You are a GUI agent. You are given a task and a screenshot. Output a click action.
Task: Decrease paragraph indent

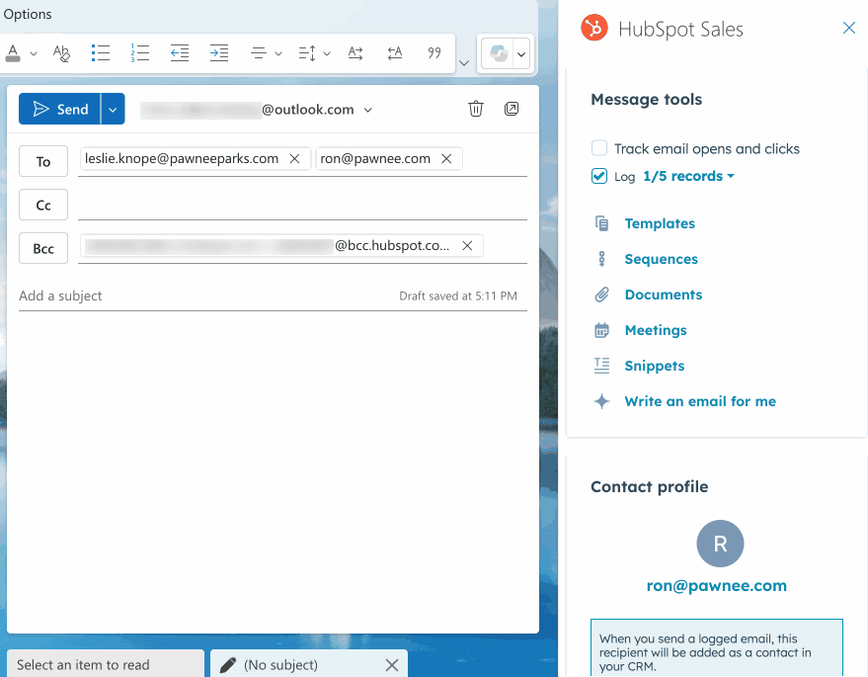tap(180, 53)
